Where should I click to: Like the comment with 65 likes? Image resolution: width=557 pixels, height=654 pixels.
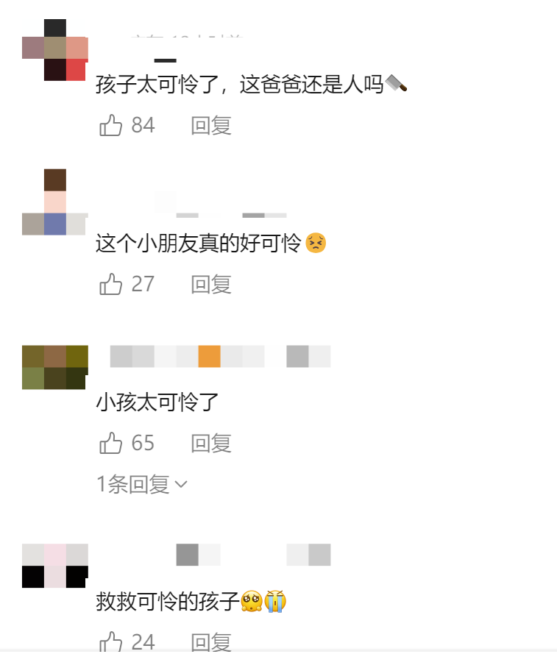(x=110, y=443)
